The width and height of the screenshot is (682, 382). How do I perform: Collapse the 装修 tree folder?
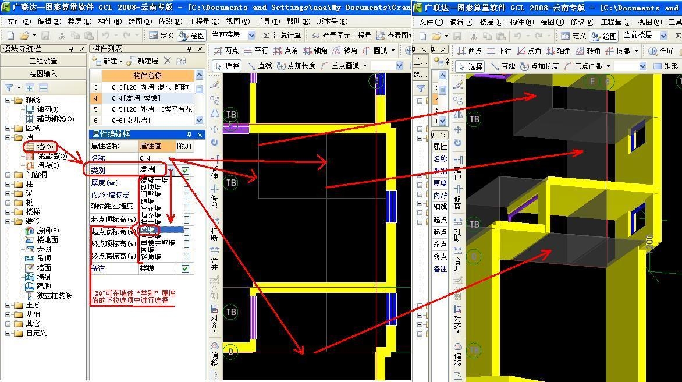pyautogui.click(x=9, y=221)
